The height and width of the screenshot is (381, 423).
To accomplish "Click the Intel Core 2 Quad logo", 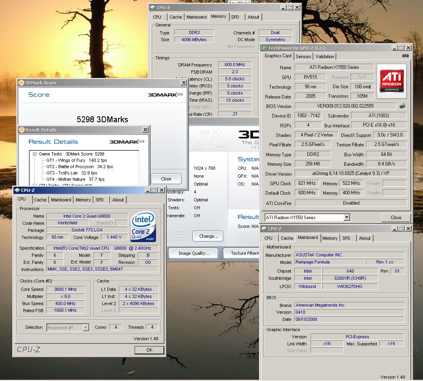I will pos(143,226).
